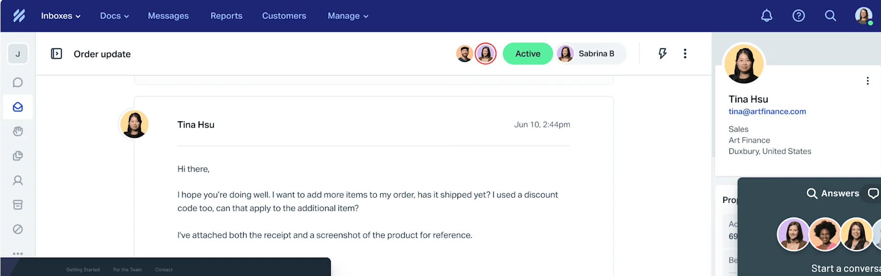Open the spam blocked-circle sidebar icon
This screenshot has height=276, width=881.
pyautogui.click(x=18, y=229)
